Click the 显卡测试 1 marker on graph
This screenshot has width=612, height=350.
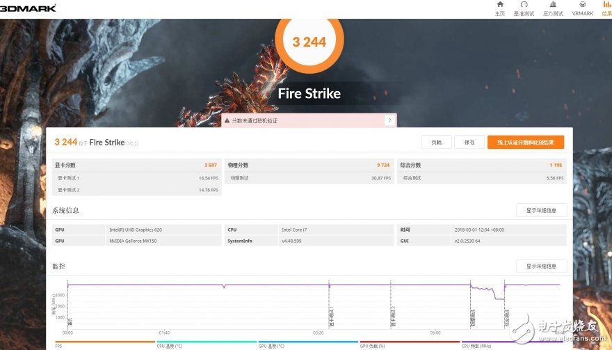331,317
